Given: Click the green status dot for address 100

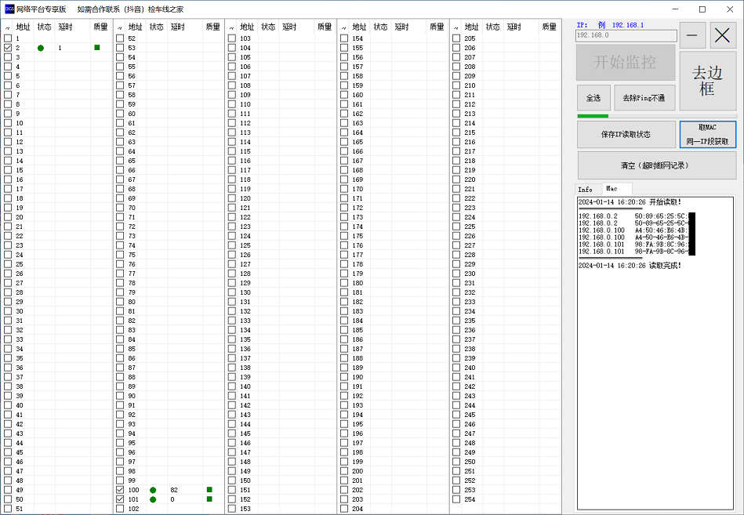Looking at the screenshot, I should pos(153,491).
